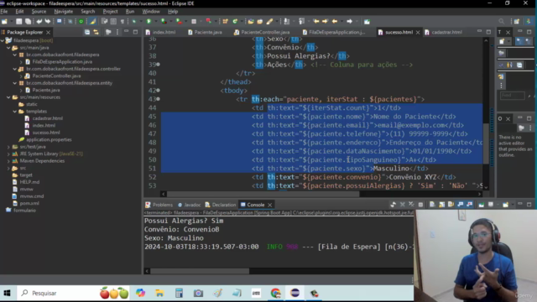Viewport: 537px width, 302px height.
Task: Open File Explorer from Windows taskbar
Action: click(159, 293)
